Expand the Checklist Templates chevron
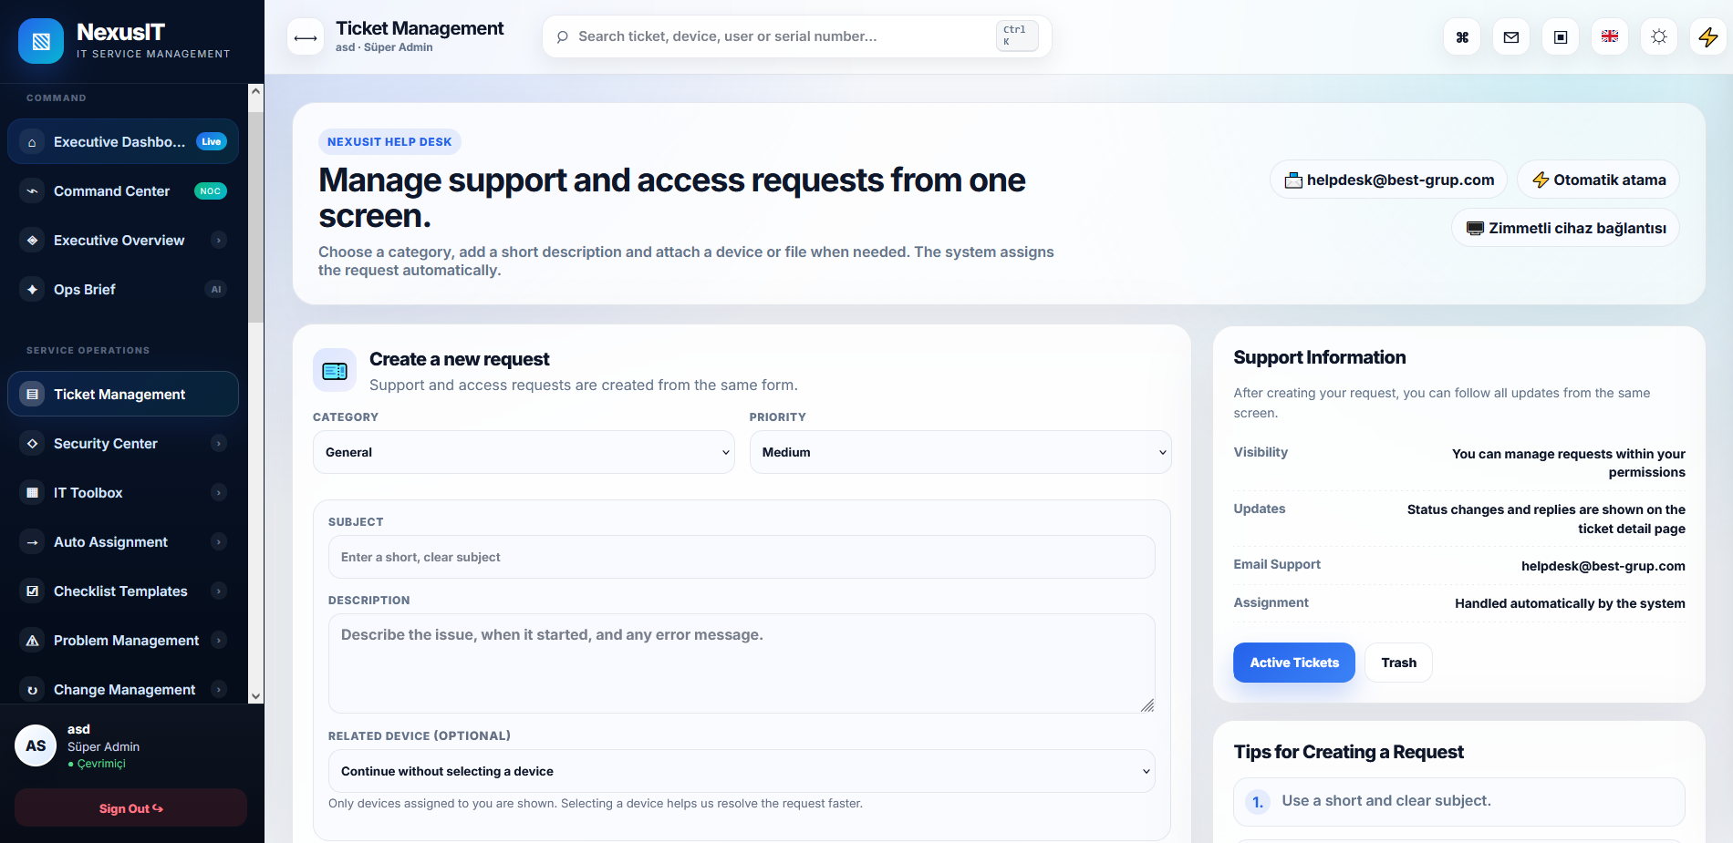Viewport: 1733px width, 843px height. [218, 591]
